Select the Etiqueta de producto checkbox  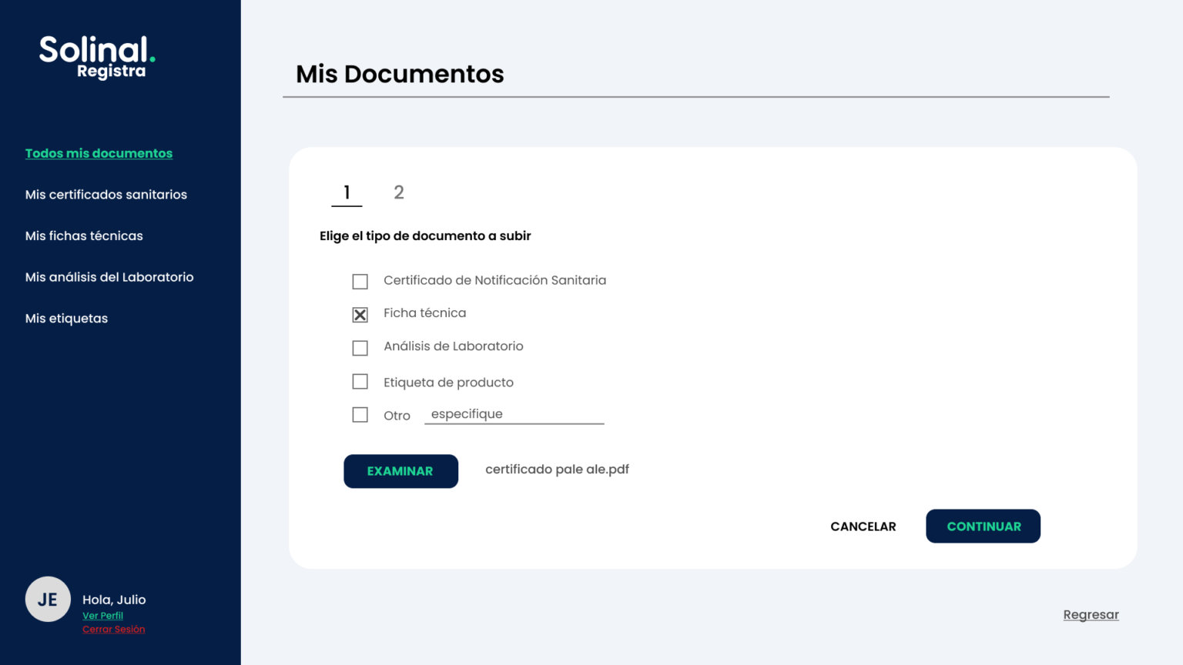[x=360, y=381]
